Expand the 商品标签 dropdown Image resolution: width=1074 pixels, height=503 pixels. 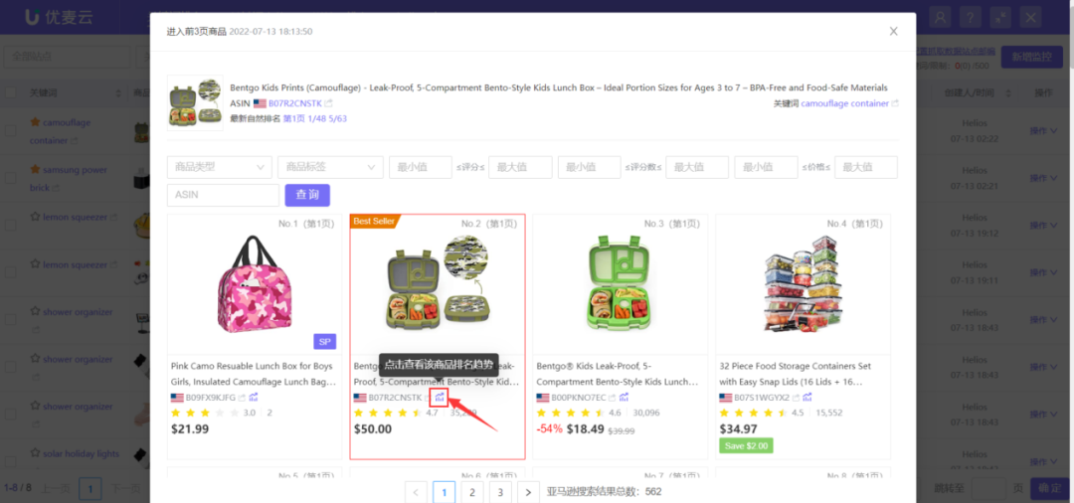tap(330, 167)
